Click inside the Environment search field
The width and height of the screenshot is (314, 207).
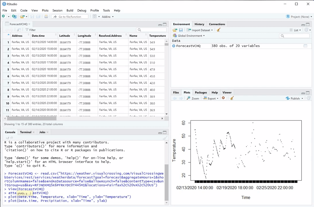pyautogui.click(x=294, y=36)
